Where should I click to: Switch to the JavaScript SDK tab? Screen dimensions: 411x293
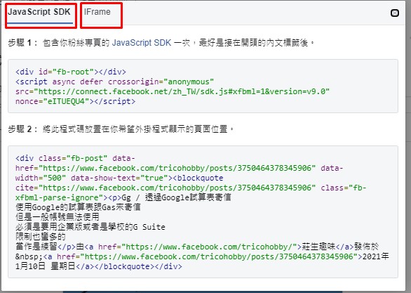pos(39,13)
